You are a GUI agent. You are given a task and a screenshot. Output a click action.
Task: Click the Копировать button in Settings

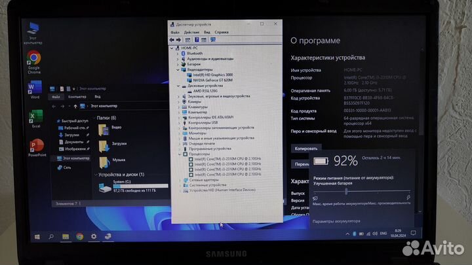pyautogui.click(x=306, y=149)
